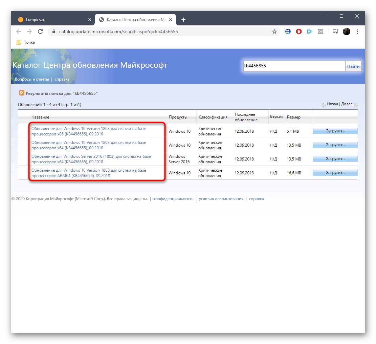Click Загрузить for Windows 10 x64 13,5 MB

pos(335,145)
